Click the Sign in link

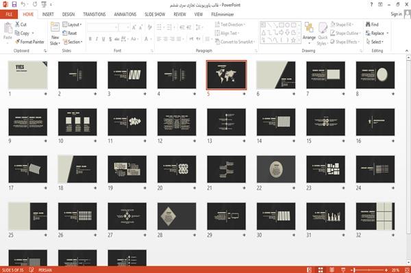tap(396, 14)
